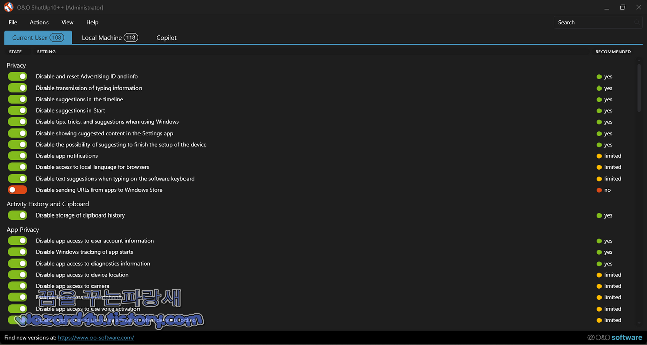The width and height of the screenshot is (647, 345).
Task: Toggle local language for browsers switch
Action: tap(17, 167)
